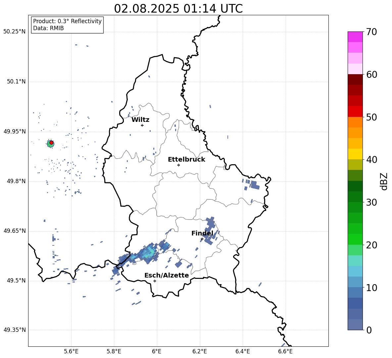
Task: Click the Findel station cross marker
Action: tap(202, 239)
